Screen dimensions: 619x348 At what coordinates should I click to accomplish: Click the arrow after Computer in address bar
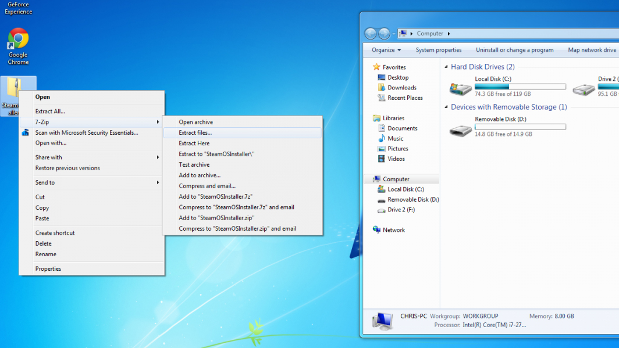tap(449, 34)
